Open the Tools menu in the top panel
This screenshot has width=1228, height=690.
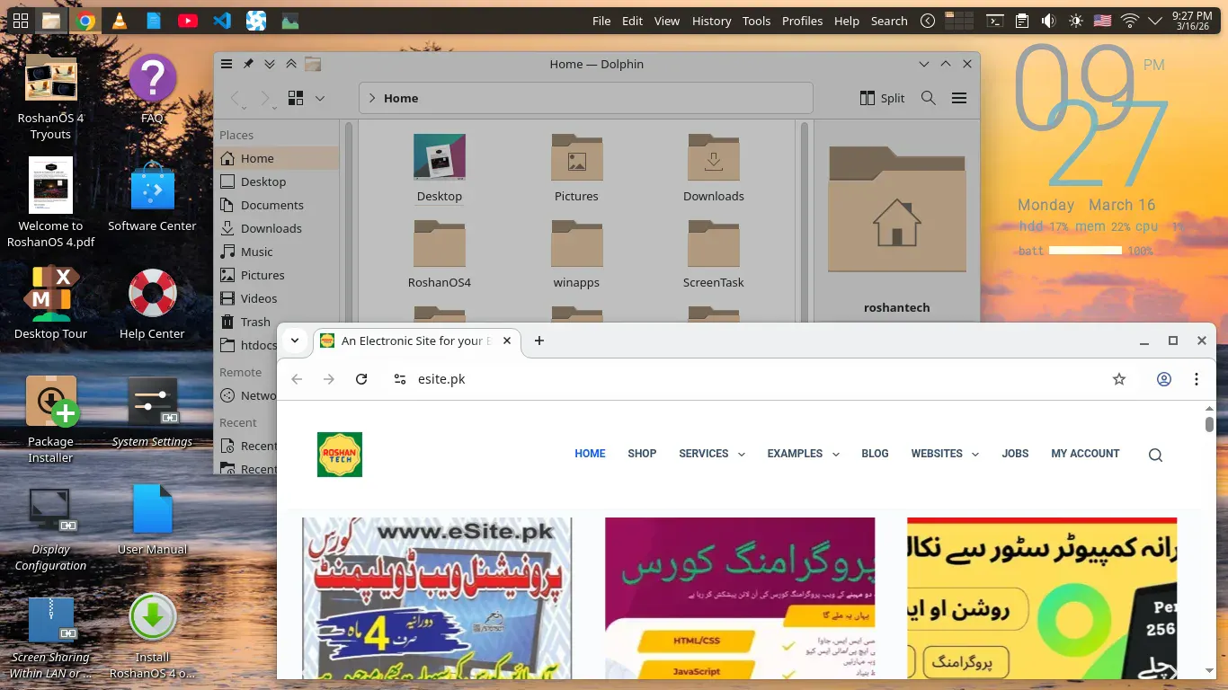(x=756, y=21)
